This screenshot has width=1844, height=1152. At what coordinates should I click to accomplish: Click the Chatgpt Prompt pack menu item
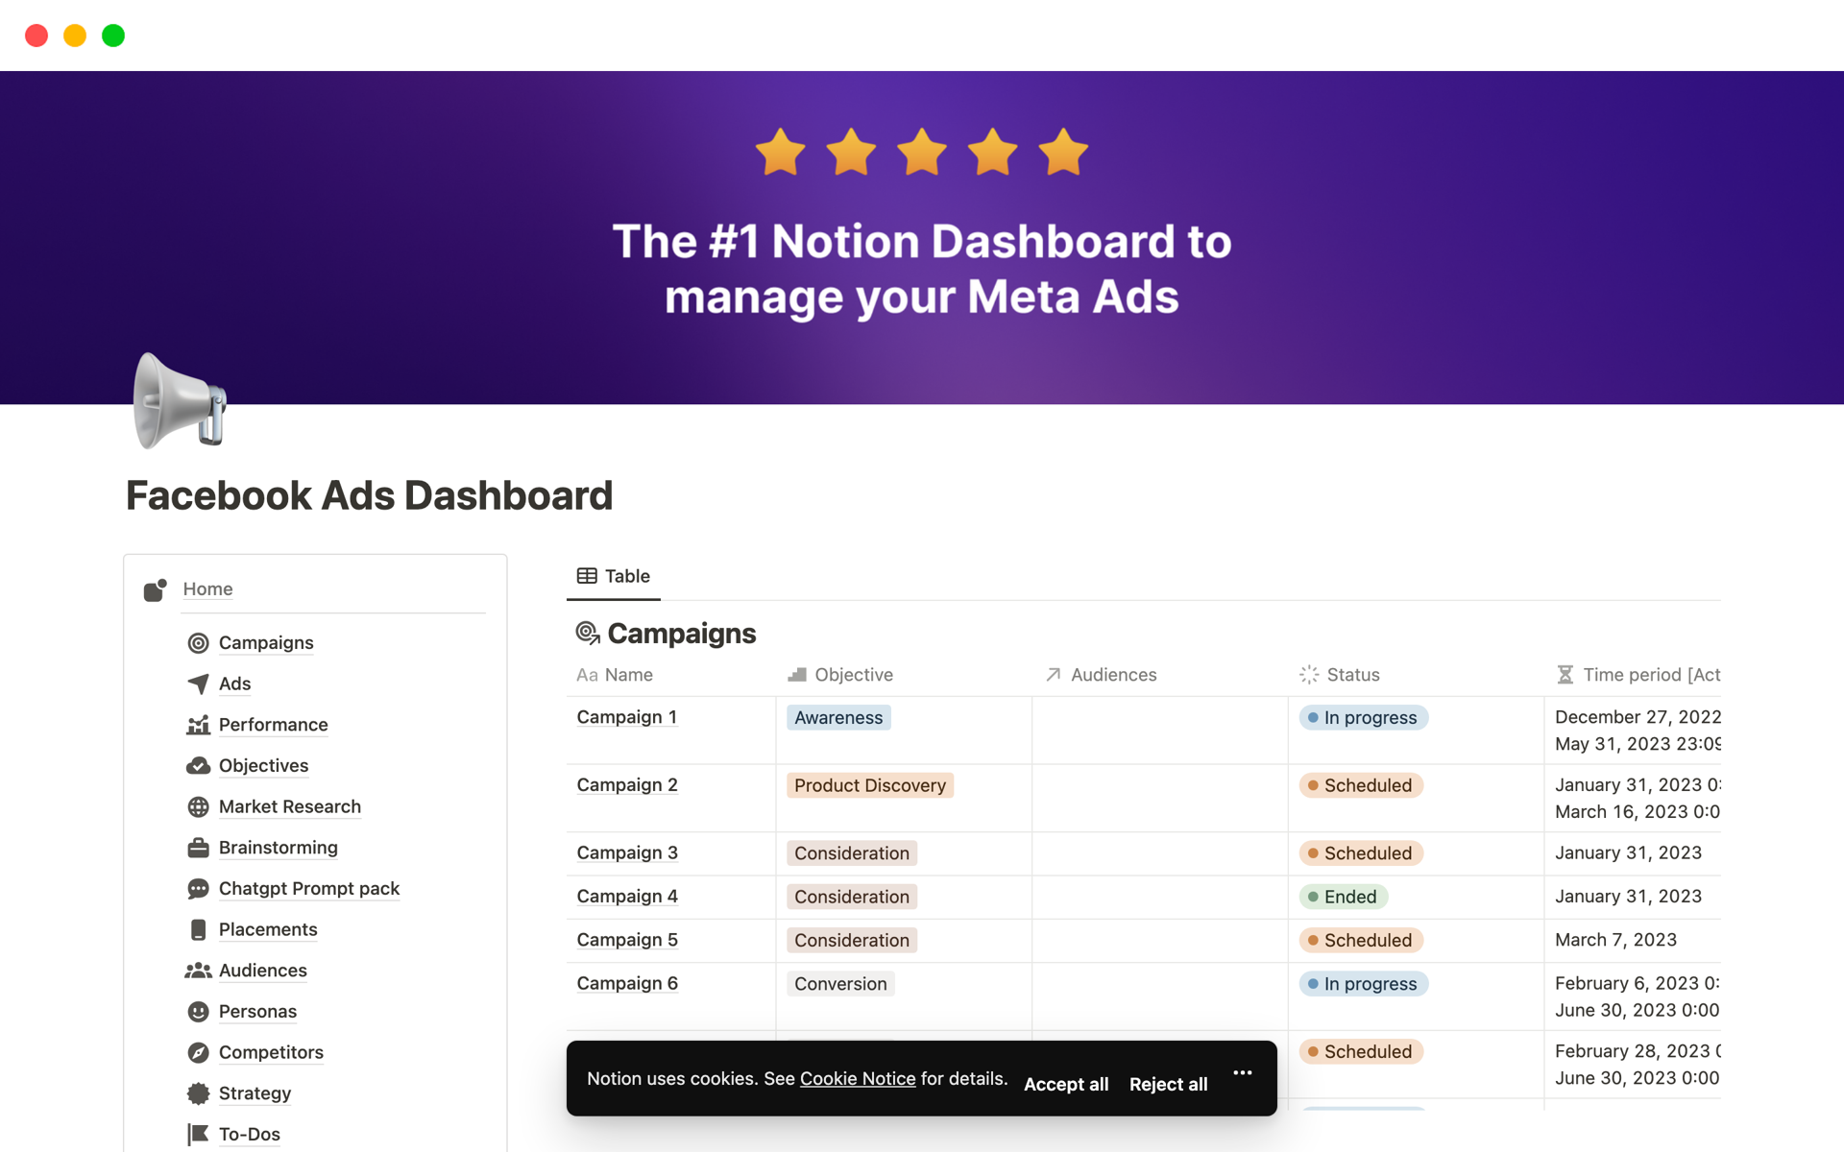308,887
